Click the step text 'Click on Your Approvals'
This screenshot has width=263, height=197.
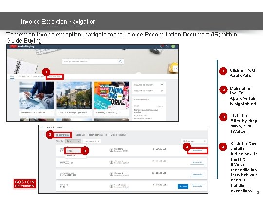(243, 72)
